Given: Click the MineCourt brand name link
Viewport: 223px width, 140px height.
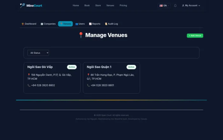Looking at the screenshot, I should (34, 5).
